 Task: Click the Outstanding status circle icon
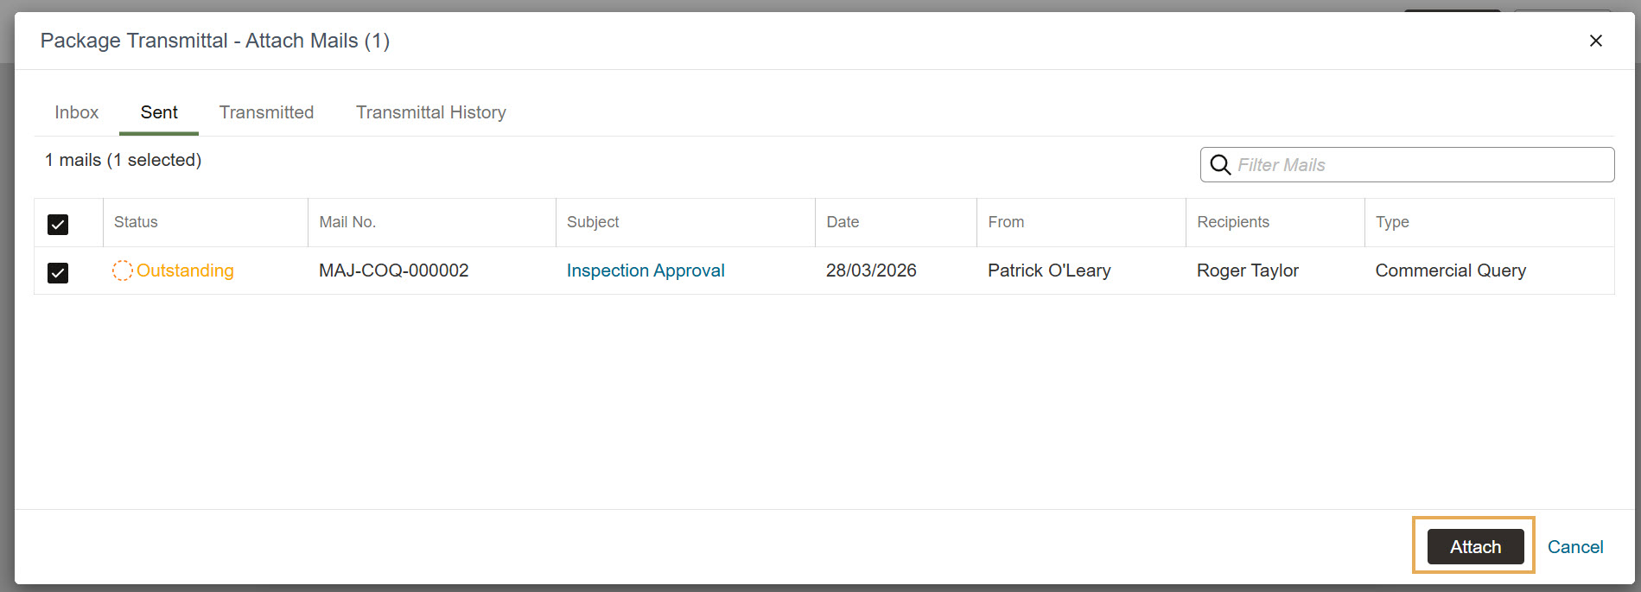pyautogui.click(x=123, y=271)
